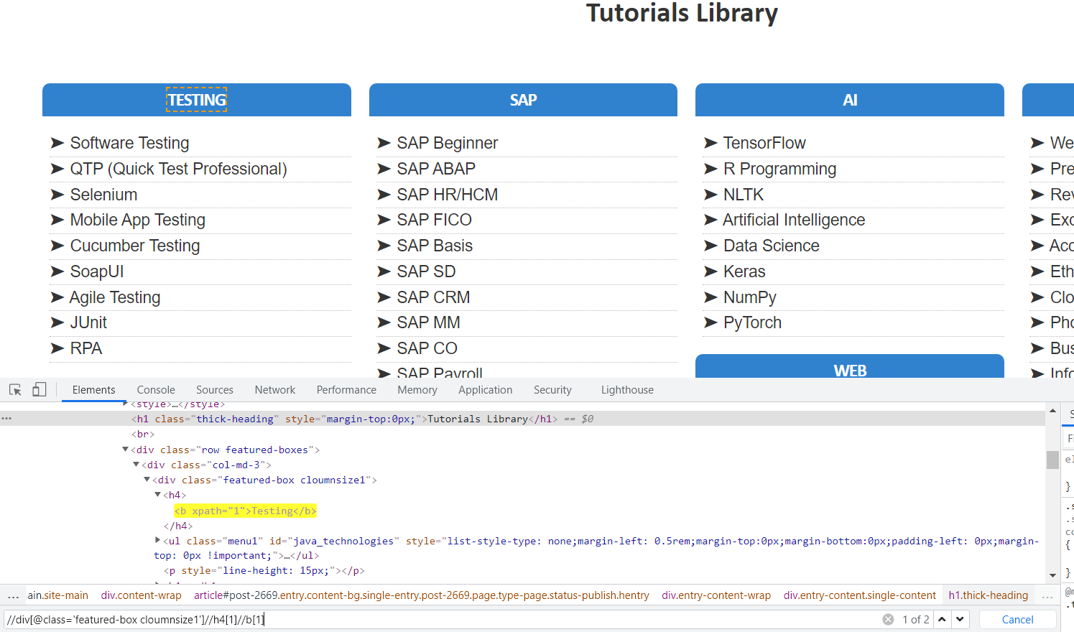Open the Console tab
Viewport: 1074px width, 632px height.
pos(156,390)
